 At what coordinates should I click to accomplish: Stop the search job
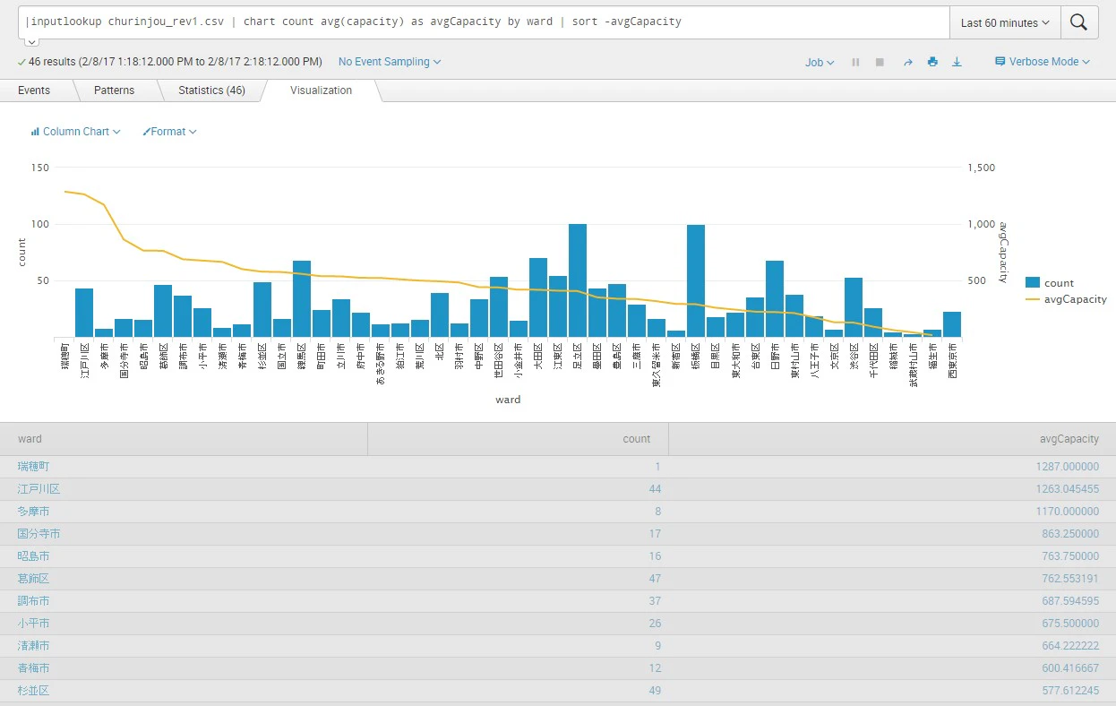(880, 62)
